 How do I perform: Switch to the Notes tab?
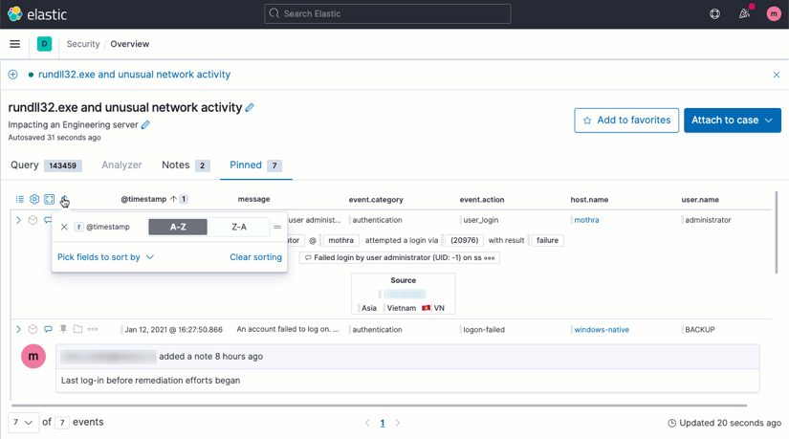coord(186,165)
